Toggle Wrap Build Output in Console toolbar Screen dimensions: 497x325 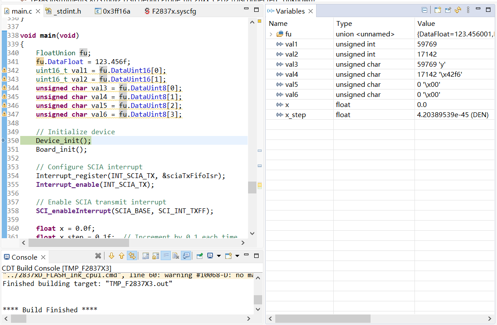tap(166, 256)
